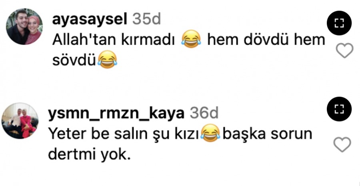Screen dimensions: 360x186
Task: Open ayasaysel's profile picture
Action: click(x=24, y=26)
